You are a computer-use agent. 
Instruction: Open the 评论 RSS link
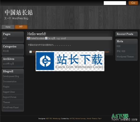point(121,51)
